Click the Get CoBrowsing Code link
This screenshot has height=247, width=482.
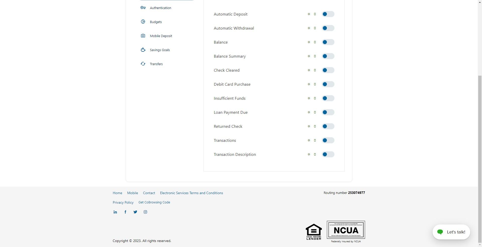(154, 202)
